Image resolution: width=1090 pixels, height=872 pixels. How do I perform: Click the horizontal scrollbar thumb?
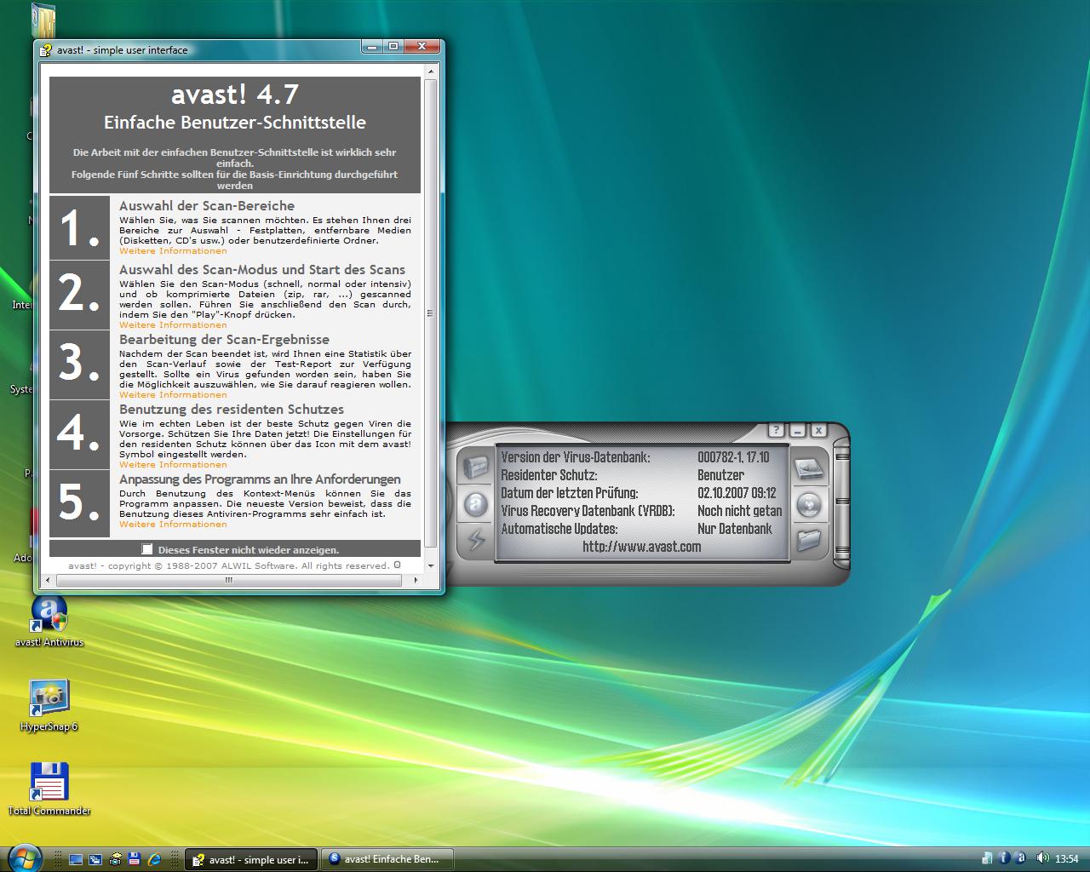click(229, 580)
